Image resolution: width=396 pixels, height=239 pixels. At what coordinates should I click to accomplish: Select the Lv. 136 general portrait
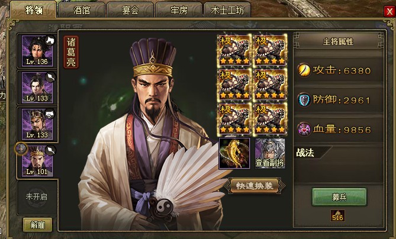point(37,51)
